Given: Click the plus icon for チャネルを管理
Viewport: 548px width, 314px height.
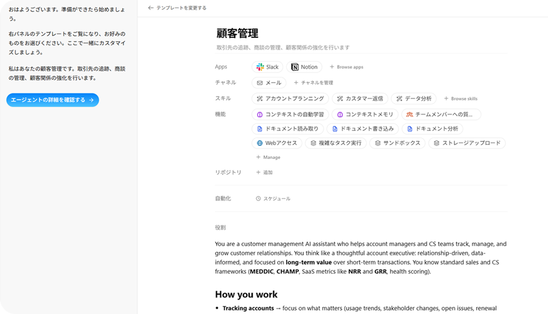Looking at the screenshot, I should coord(296,83).
